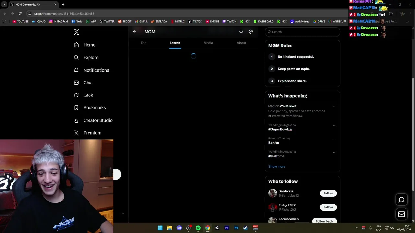Open the floating Grok button
415x233 pixels.
[401, 200]
